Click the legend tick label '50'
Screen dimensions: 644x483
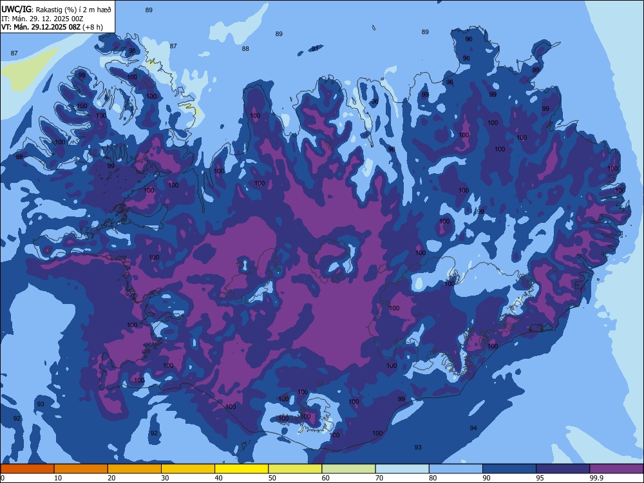pyautogui.click(x=272, y=478)
